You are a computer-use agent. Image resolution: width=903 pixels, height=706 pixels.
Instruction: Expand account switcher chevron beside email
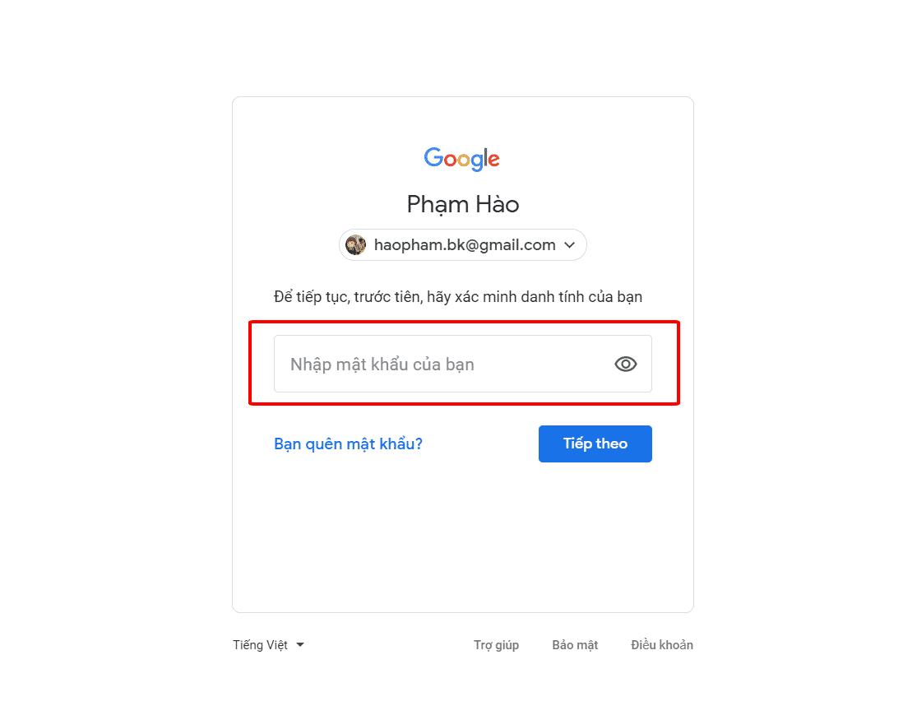coord(570,245)
